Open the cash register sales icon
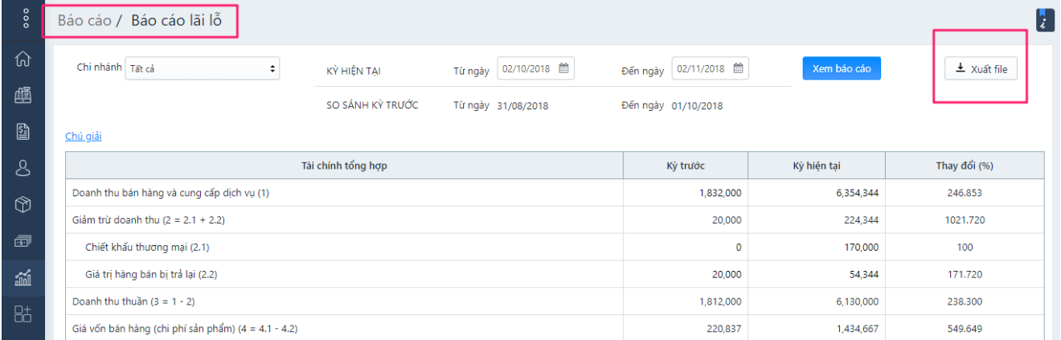Screen dimensions: 1061x340 pyautogui.click(x=23, y=96)
